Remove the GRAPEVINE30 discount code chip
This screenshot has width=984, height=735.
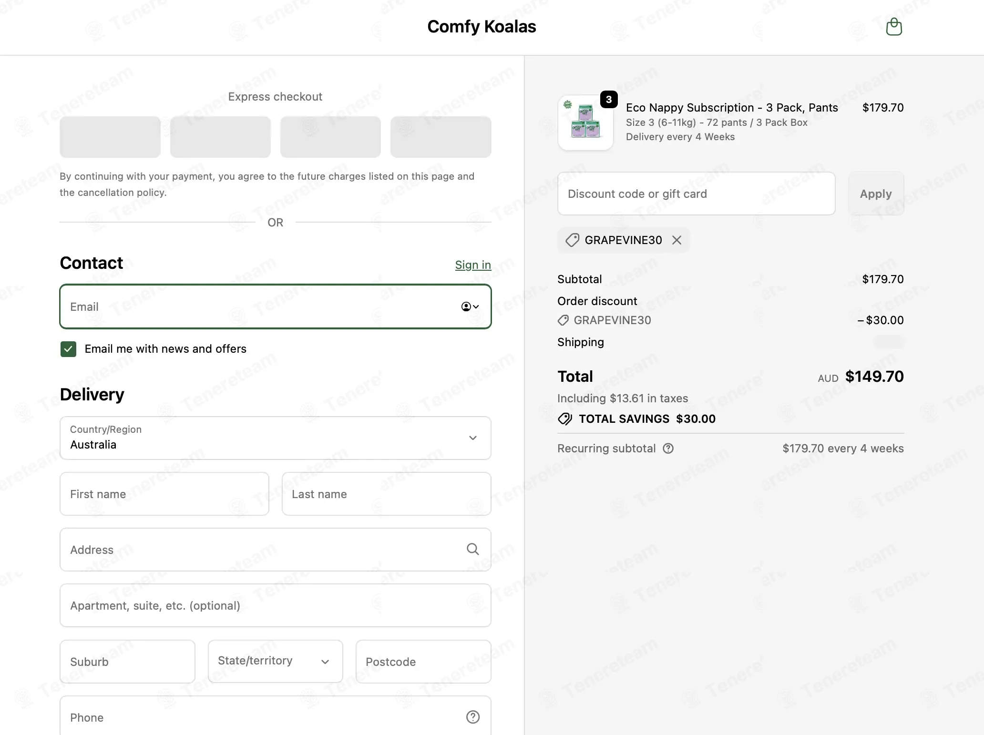676,240
